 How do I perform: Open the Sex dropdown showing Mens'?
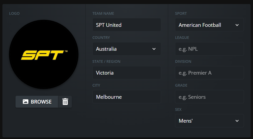point(209,121)
